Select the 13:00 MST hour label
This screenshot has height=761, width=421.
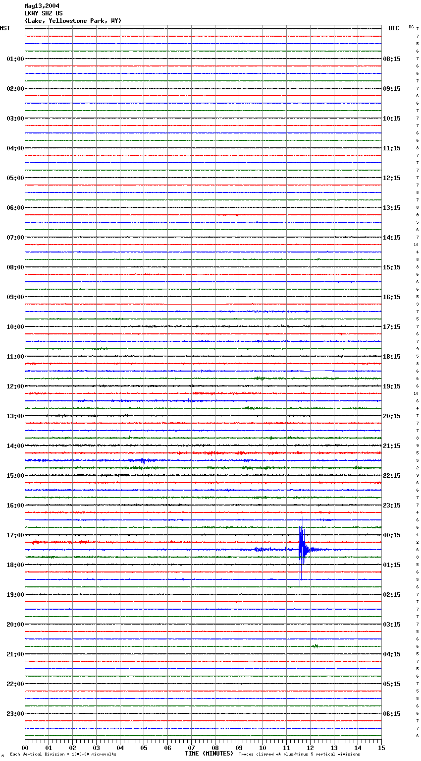(x=15, y=416)
